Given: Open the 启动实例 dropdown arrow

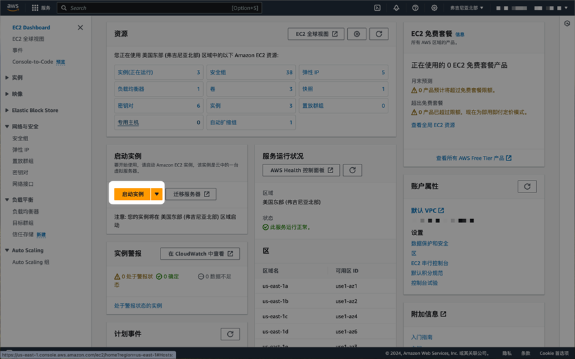Looking at the screenshot, I should [x=157, y=194].
